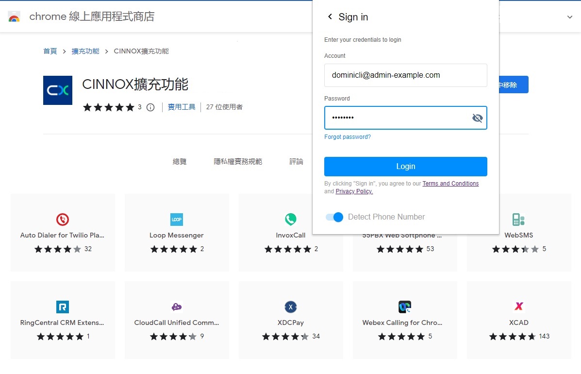
Task: Click the Loop Messenger title text
Action: (x=176, y=236)
